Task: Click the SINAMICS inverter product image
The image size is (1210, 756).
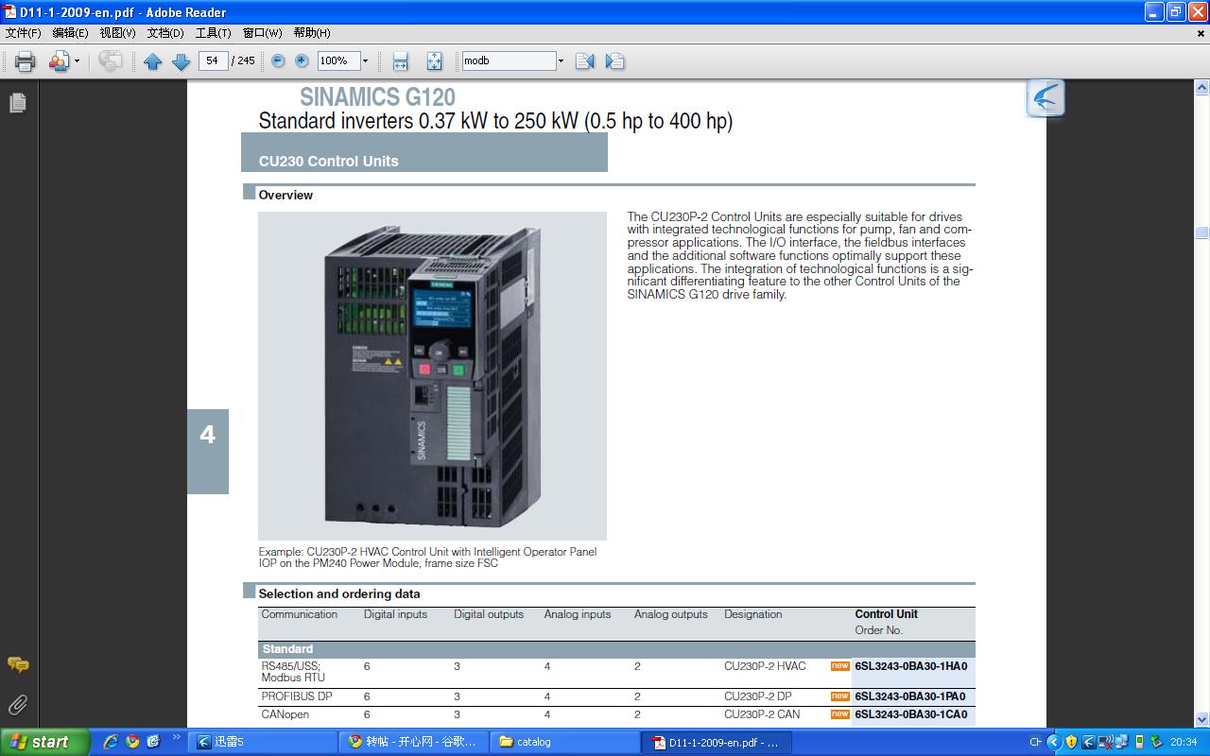Action: pos(432,375)
